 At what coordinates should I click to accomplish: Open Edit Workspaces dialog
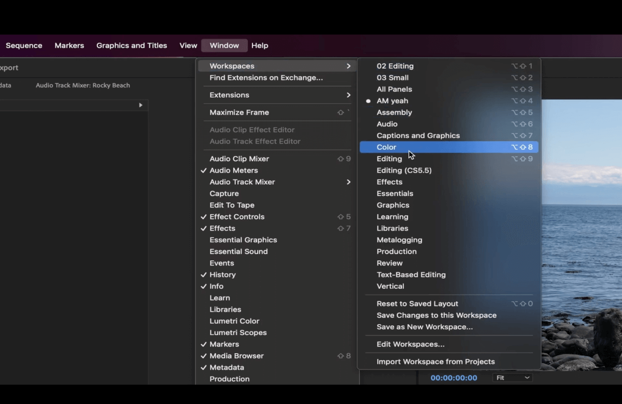coord(449,344)
